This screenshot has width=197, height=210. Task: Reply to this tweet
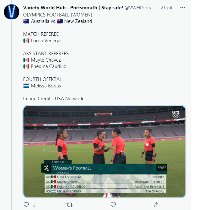click(x=27, y=205)
